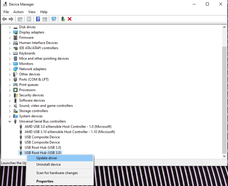Click Scan for hardware changes monitor icon

coord(54,19)
